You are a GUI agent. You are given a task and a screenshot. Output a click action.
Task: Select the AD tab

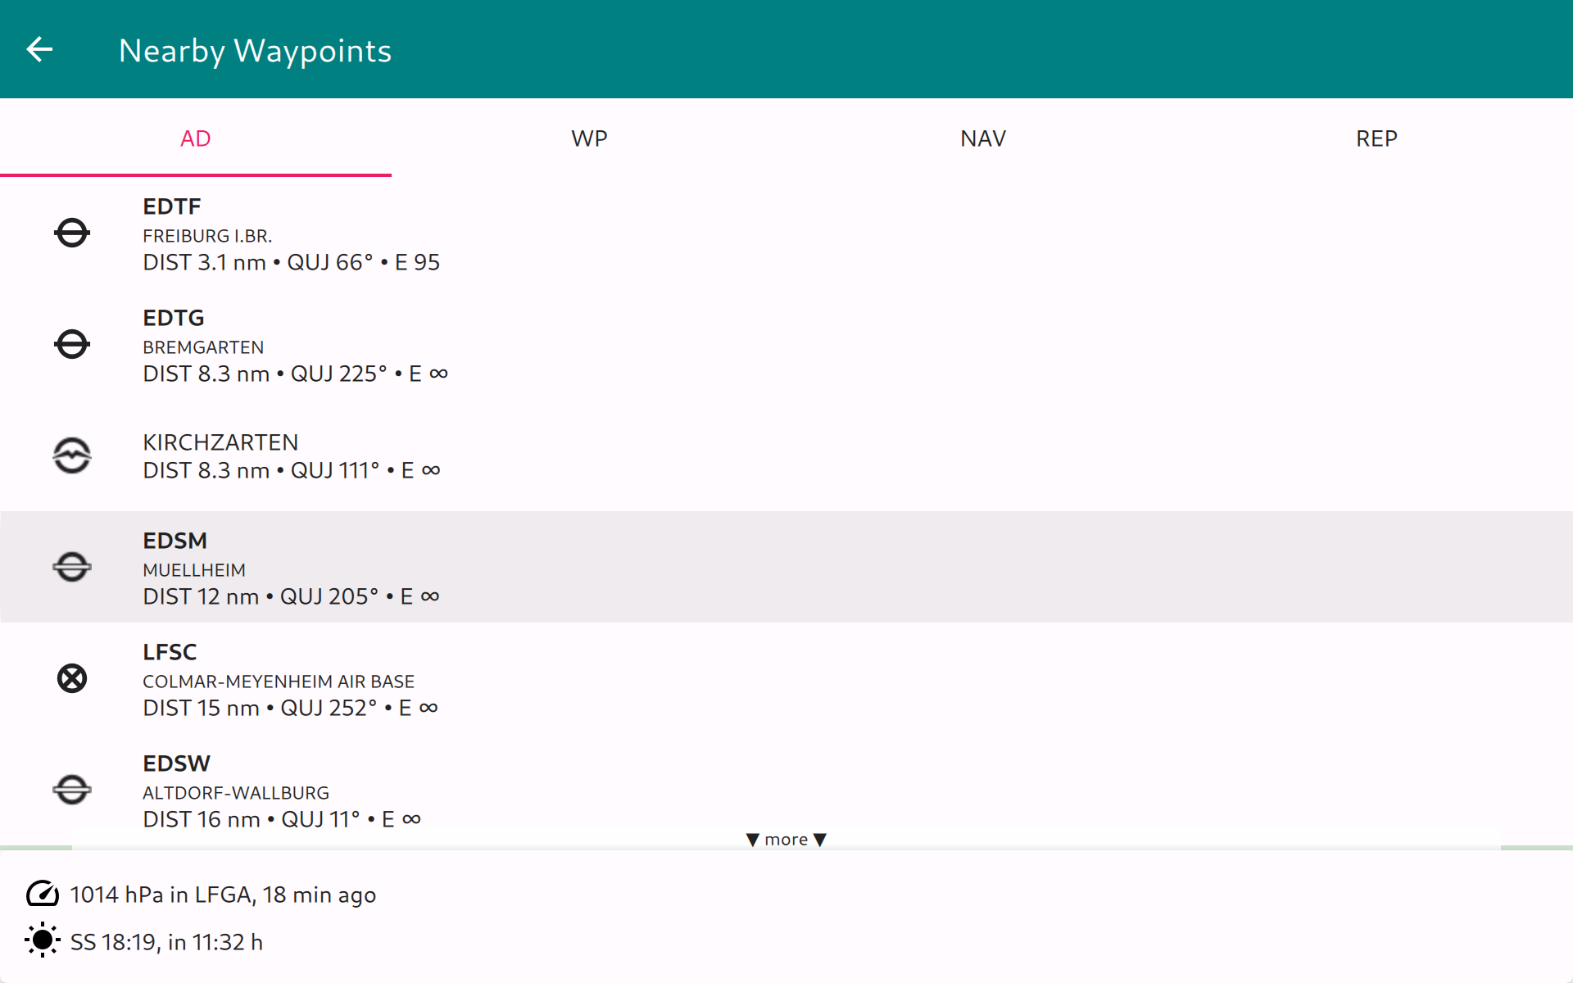[x=196, y=138]
